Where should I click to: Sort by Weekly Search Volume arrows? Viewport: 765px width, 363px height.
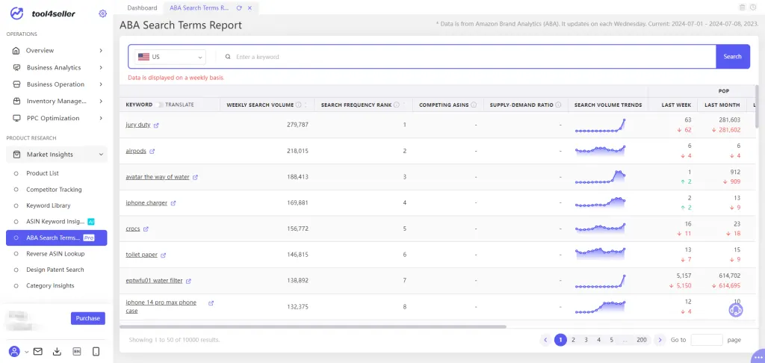(x=306, y=105)
